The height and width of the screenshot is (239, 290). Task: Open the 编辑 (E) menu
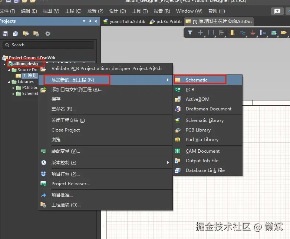coord(29,11)
